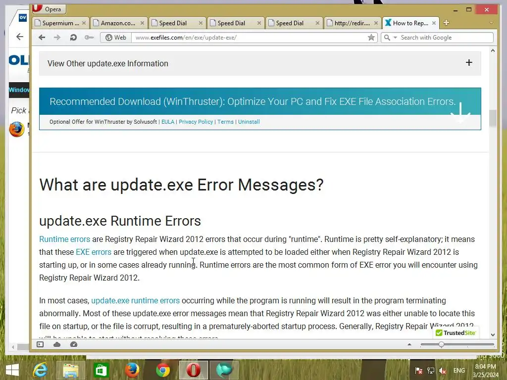
Task: Open the teal globe browser taskbar icon
Action: click(x=224, y=370)
